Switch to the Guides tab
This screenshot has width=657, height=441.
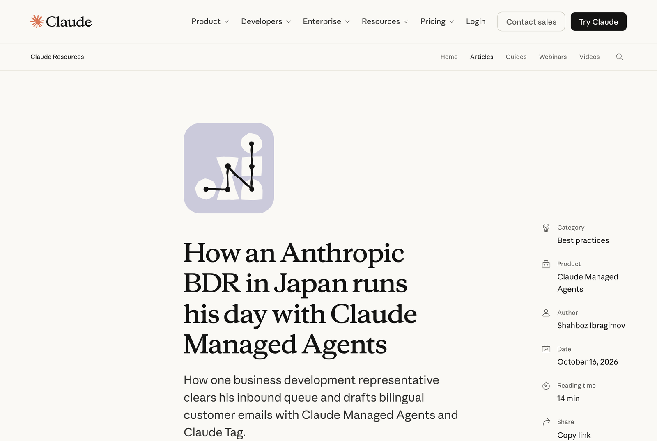click(x=516, y=57)
